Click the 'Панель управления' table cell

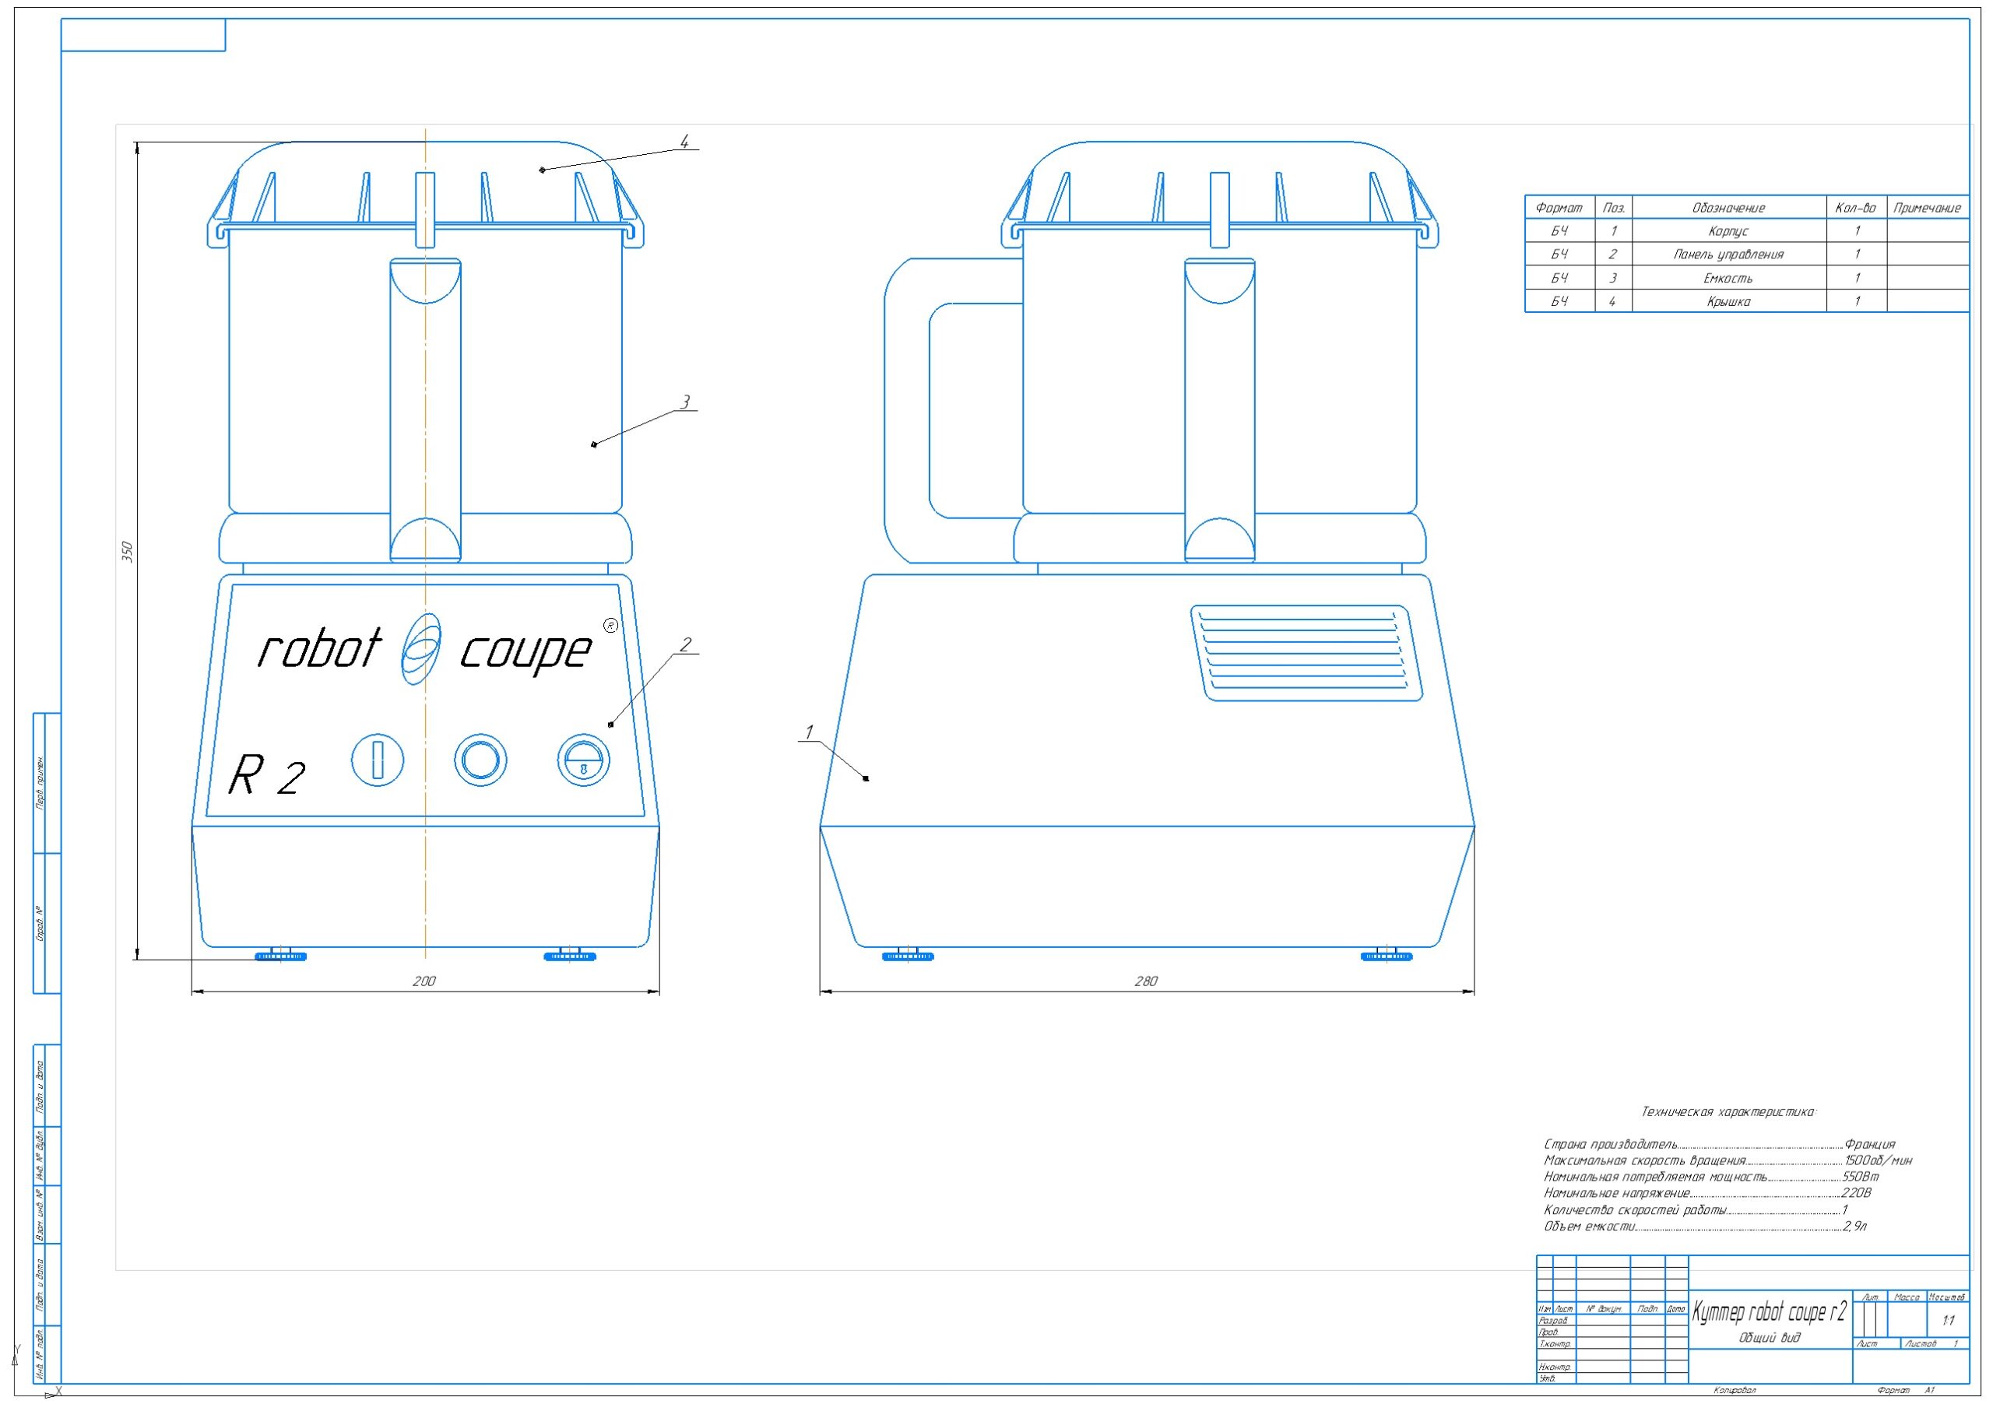click(1728, 255)
